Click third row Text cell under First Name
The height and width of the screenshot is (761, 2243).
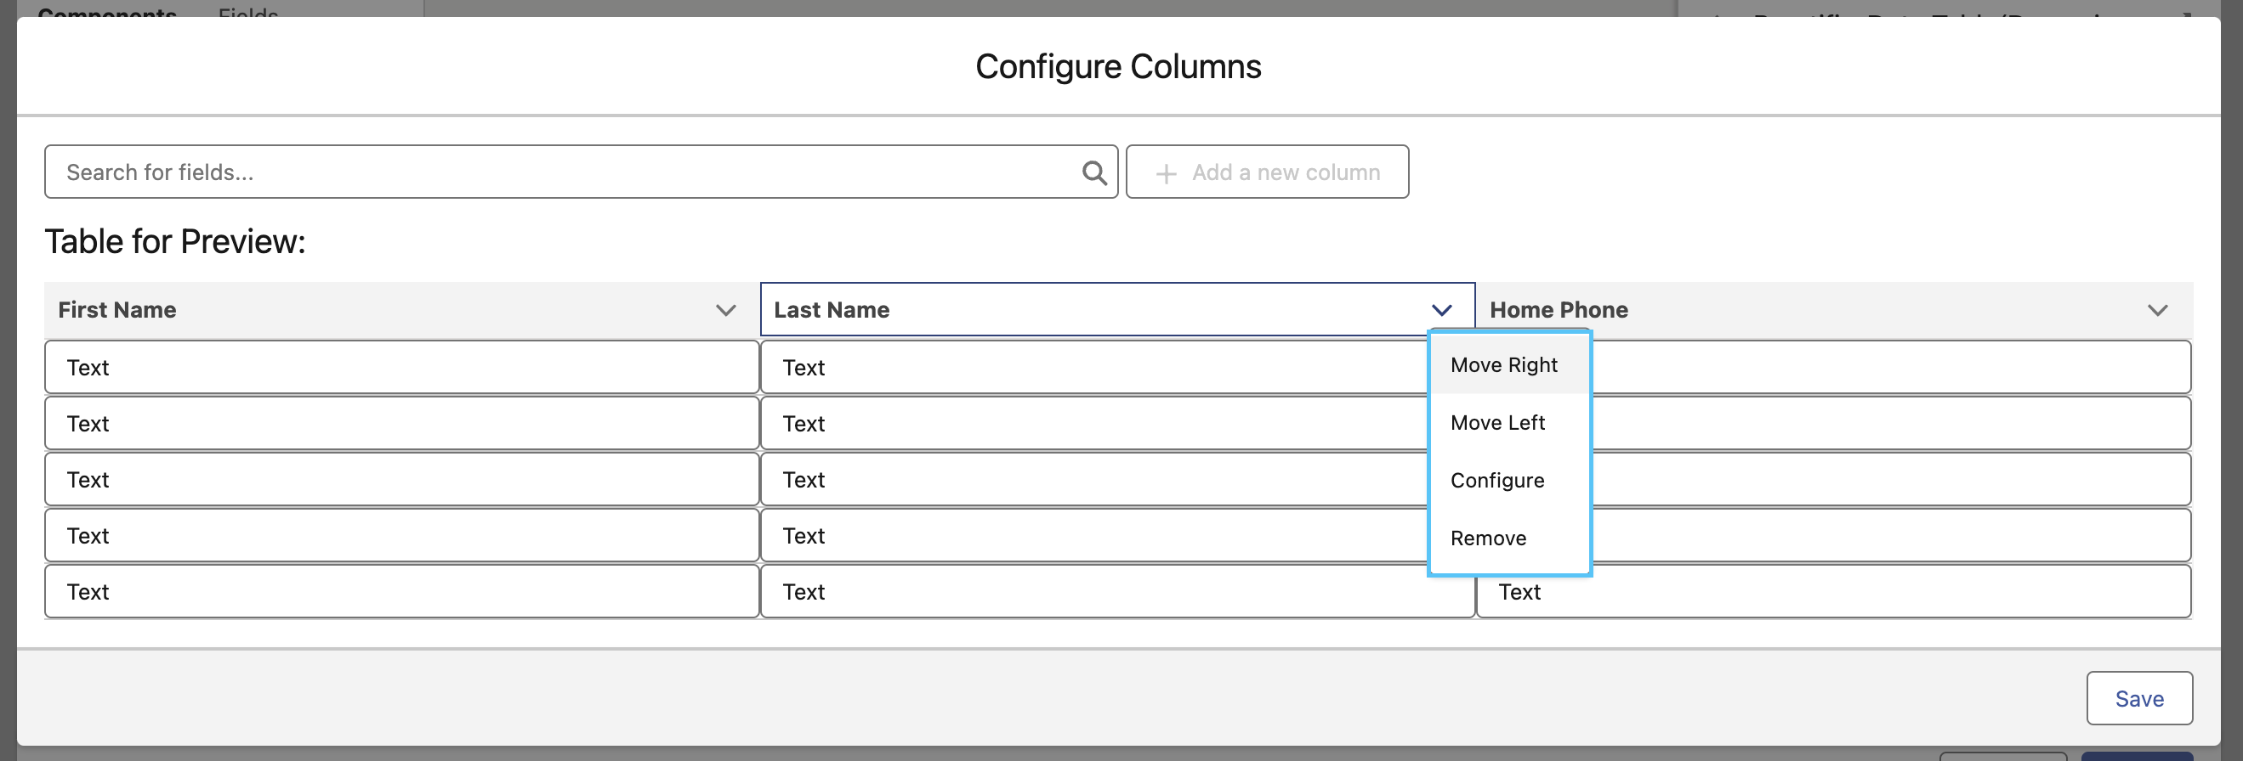point(401,480)
